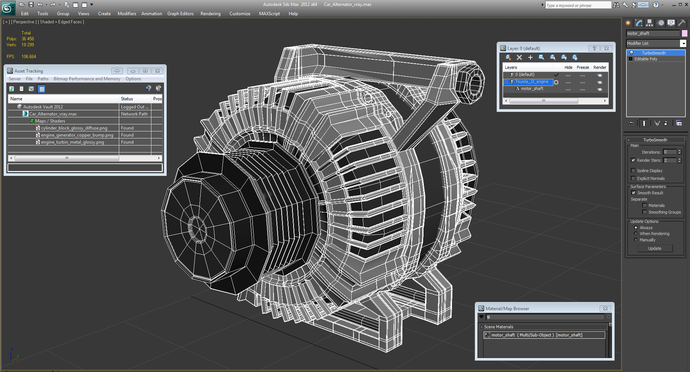
Task: Click Select Highlighted Objects and Layers icon
Action: 542,57
